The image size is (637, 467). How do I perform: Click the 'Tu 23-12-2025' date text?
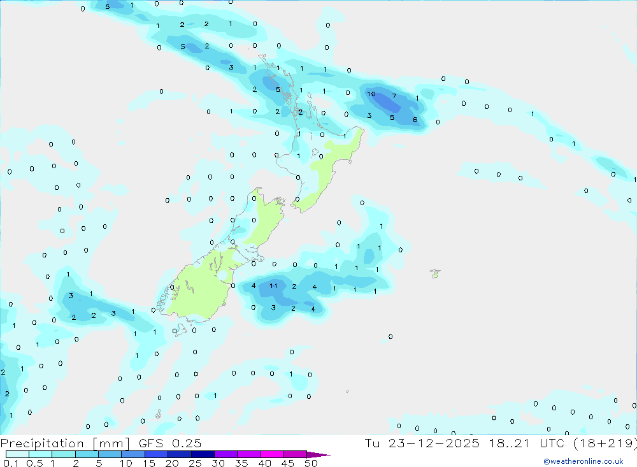pyautogui.click(x=422, y=443)
